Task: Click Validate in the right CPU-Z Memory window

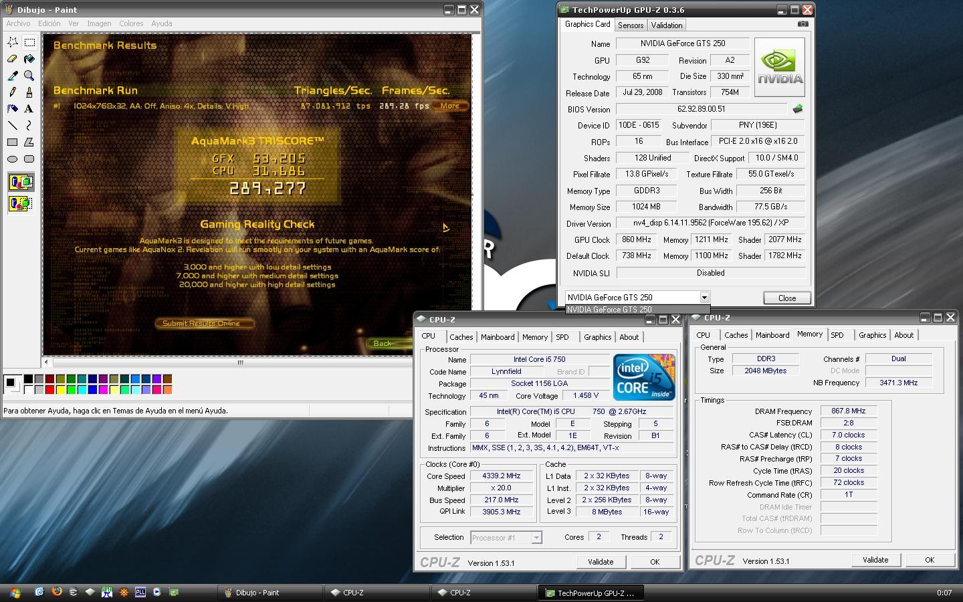Action: click(875, 560)
